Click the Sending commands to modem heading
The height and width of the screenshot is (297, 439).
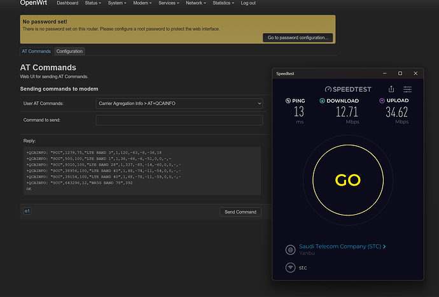coord(59,89)
